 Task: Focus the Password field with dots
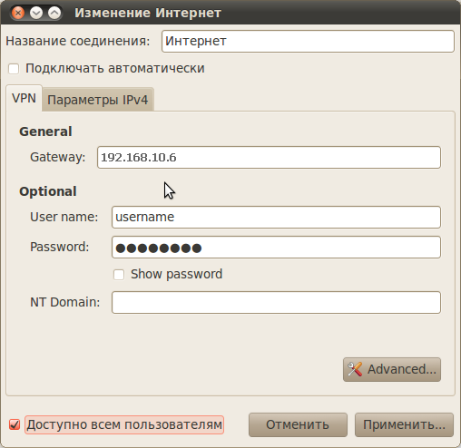click(276, 248)
